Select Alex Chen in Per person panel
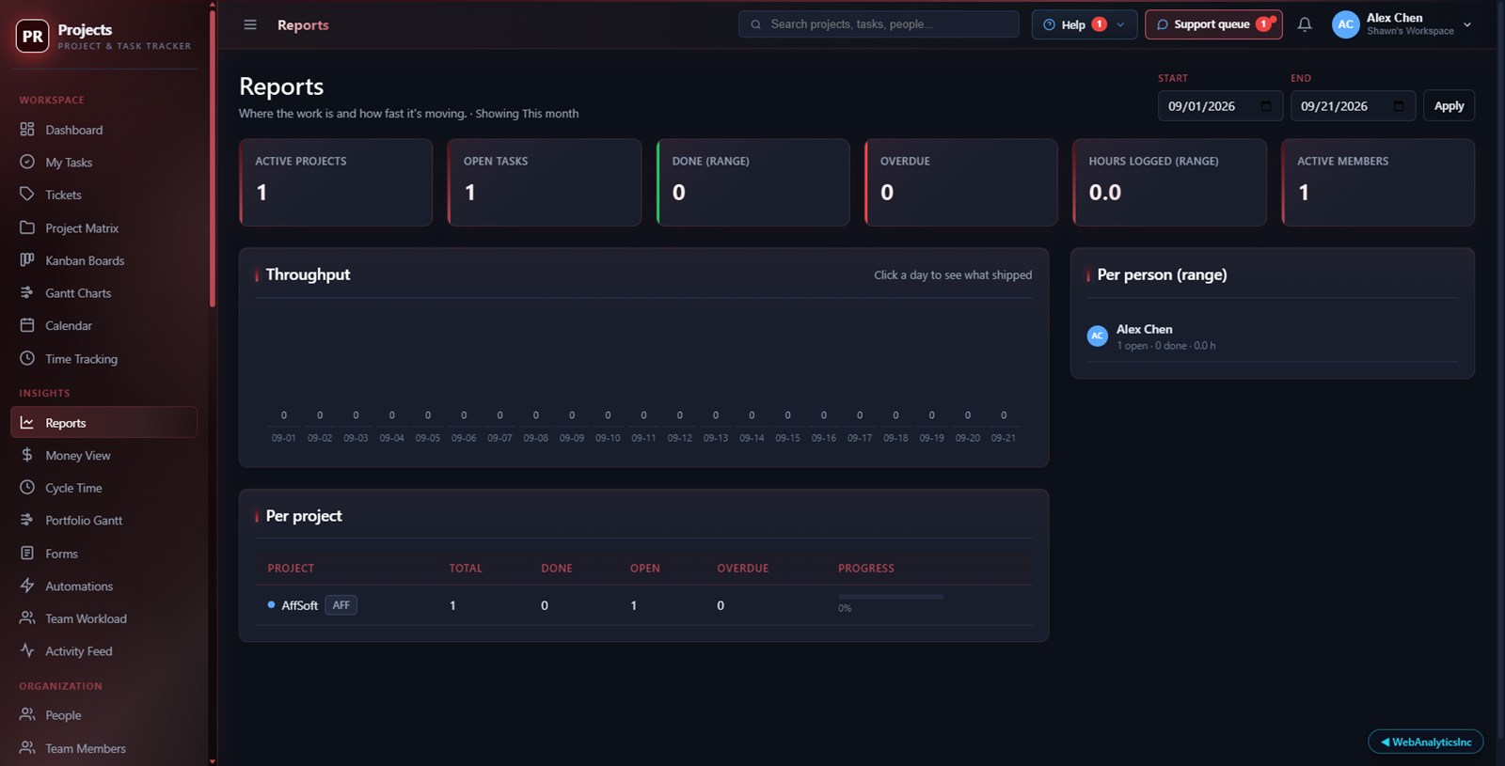This screenshot has width=1505, height=766. click(x=1272, y=337)
